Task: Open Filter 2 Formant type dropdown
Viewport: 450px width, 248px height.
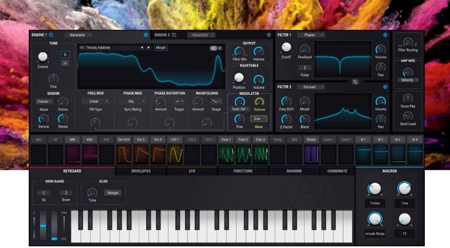Action: [311, 87]
